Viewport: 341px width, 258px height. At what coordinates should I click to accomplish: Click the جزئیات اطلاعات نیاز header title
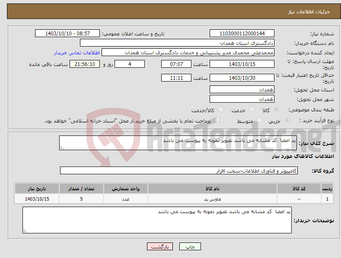coord(309,12)
